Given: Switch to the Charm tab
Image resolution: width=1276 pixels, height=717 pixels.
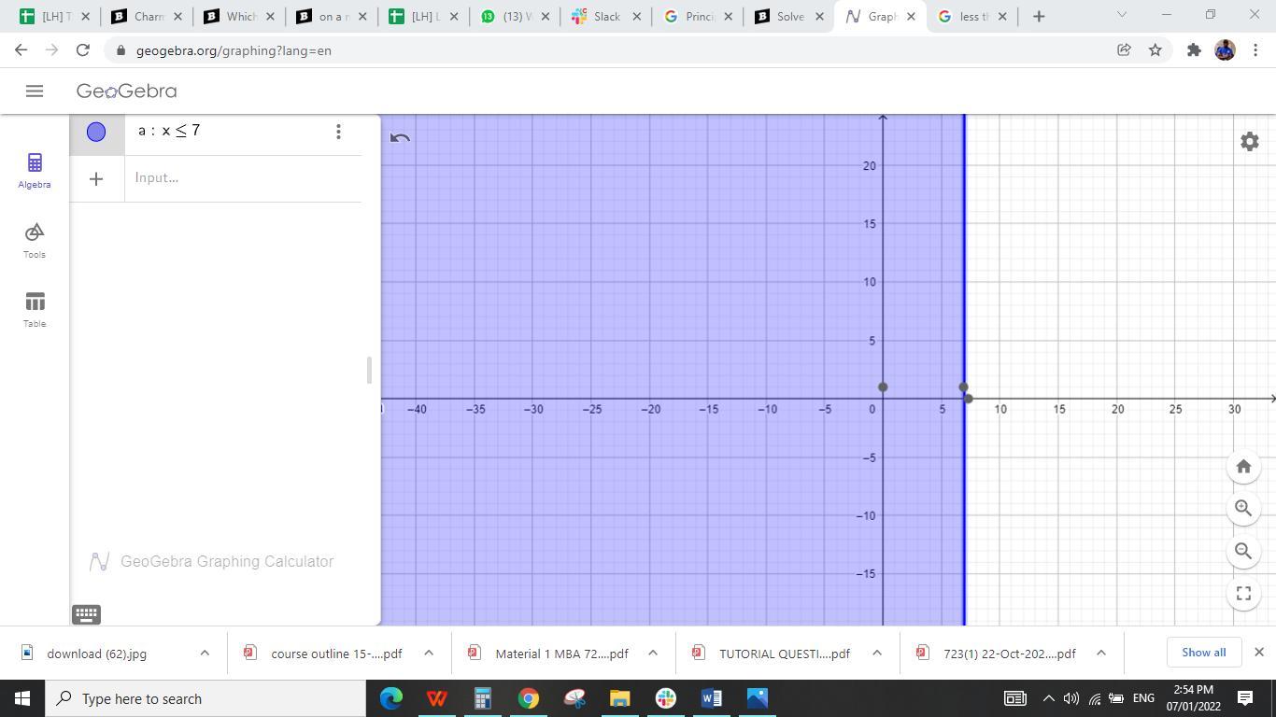Looking at the screenshot, I should point(149,16).
